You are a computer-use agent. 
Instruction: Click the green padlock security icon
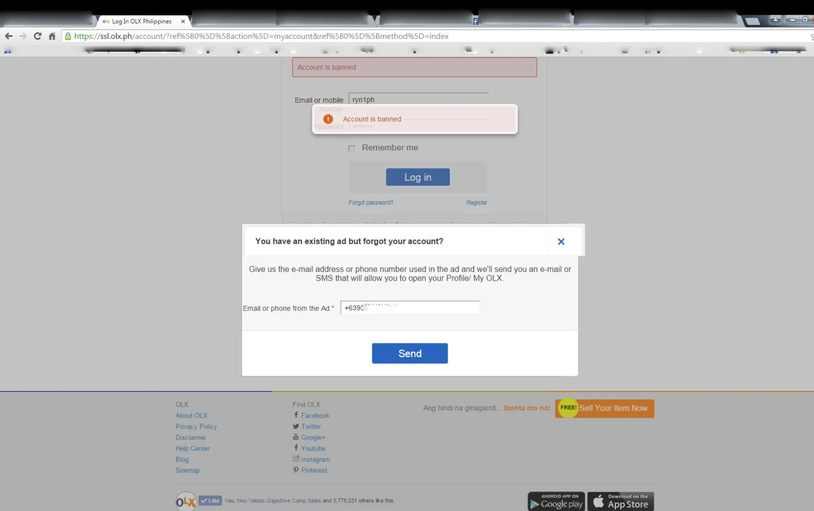[x=68, y=36]
